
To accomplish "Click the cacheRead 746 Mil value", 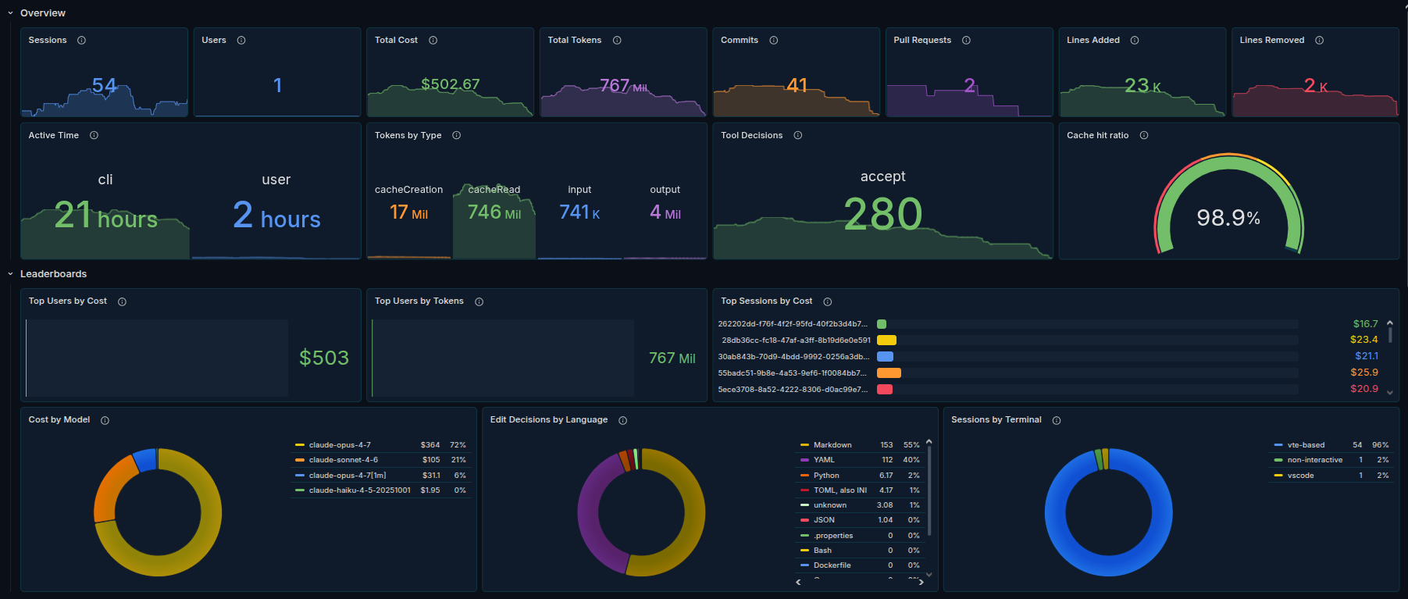I will click(x=494, y=212).
